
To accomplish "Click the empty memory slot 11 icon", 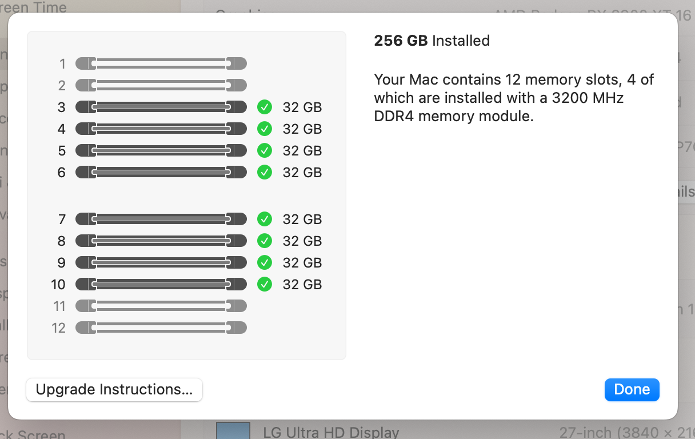I will tap(161, 306).
